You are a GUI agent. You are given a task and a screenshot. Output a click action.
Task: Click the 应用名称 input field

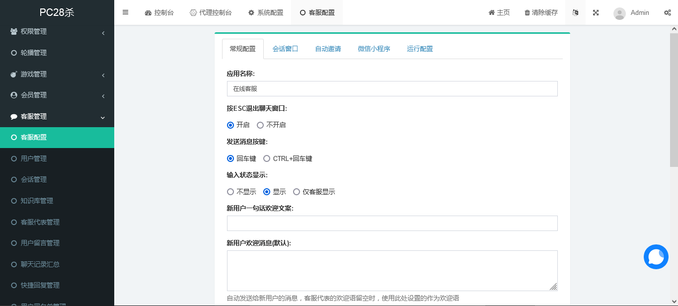392,88
